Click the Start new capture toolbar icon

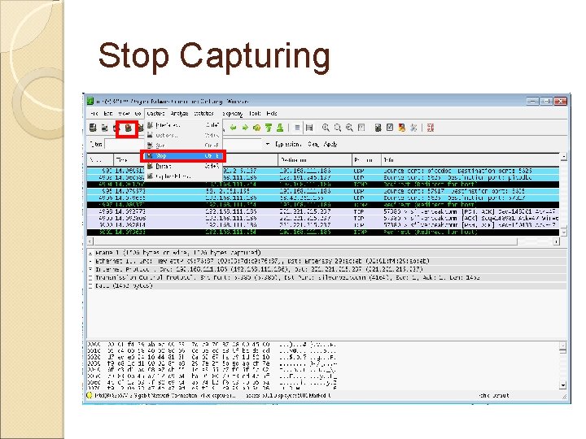(116, 128)
